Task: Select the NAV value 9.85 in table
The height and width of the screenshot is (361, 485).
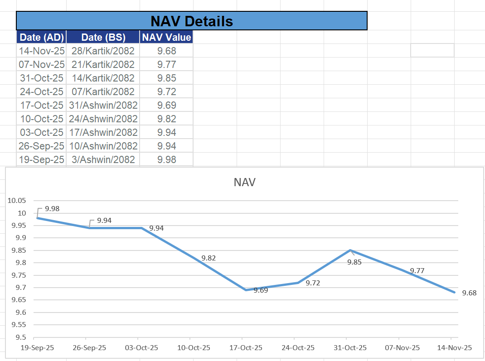Action: (x=166, y=78)
